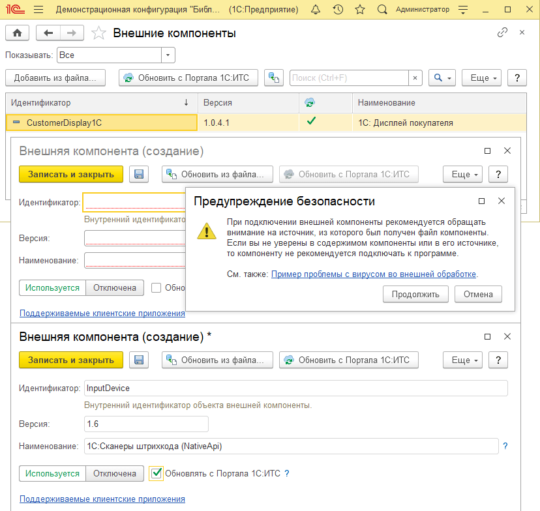The height and width of the screenshot is (511, 540).
Task: Click Обновить из файла in the InputDevice form
Action: (217, 360)
